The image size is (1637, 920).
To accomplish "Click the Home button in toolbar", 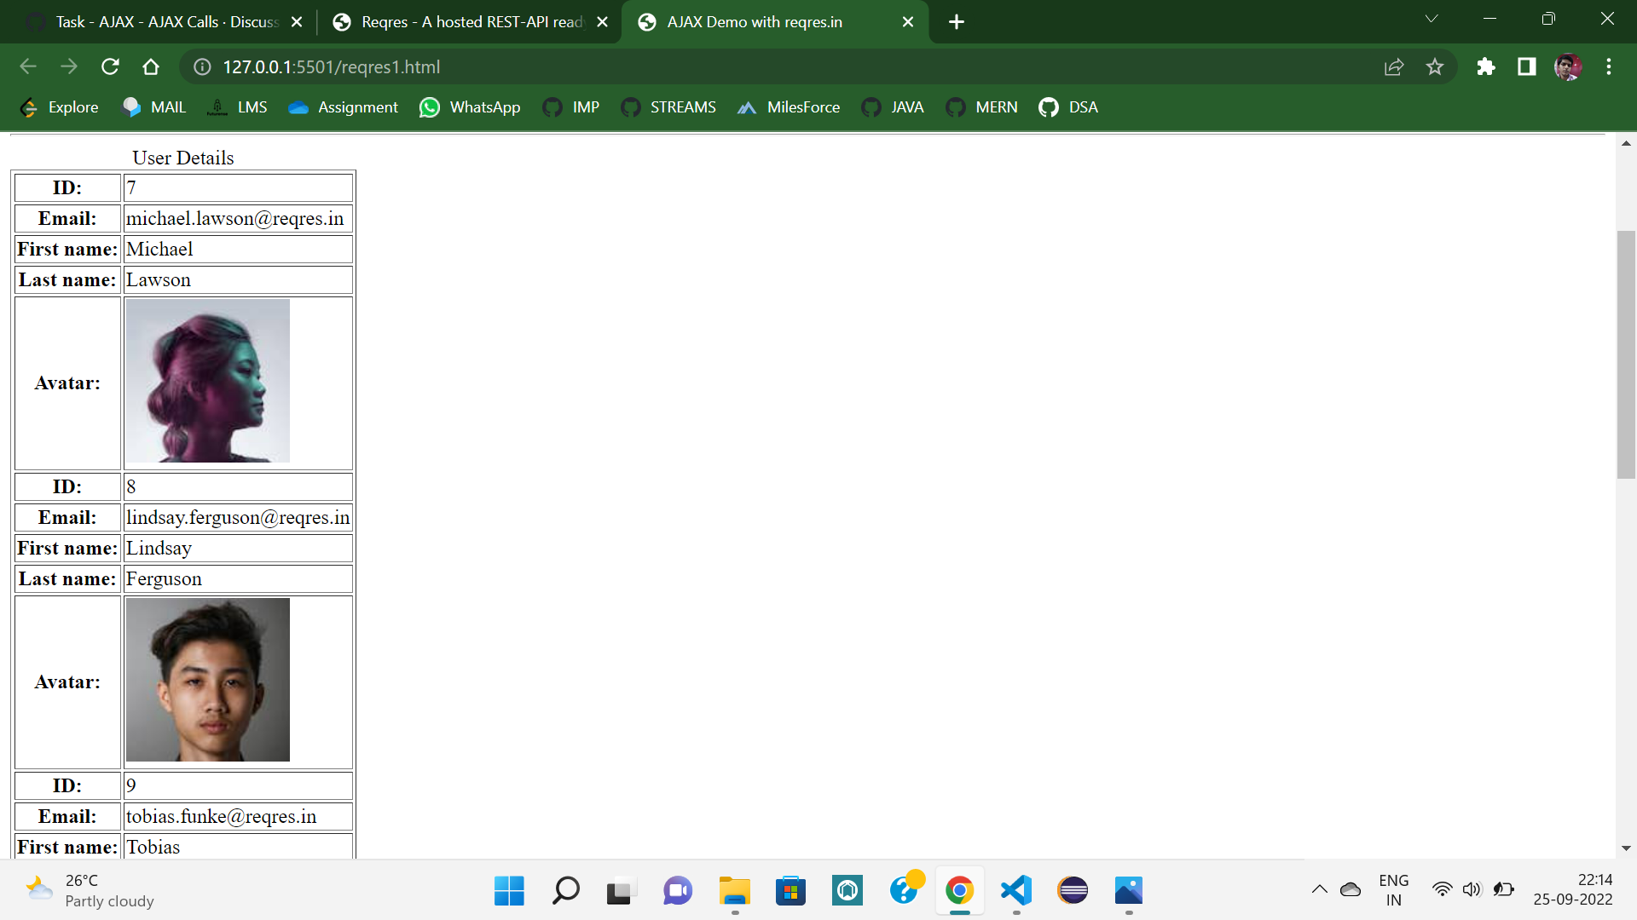I will [151, 66].
